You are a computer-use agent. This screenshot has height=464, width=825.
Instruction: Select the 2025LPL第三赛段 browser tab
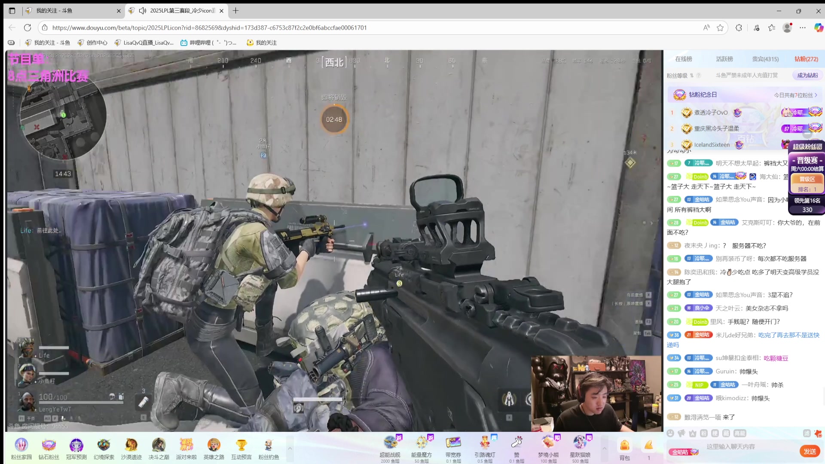176,11
